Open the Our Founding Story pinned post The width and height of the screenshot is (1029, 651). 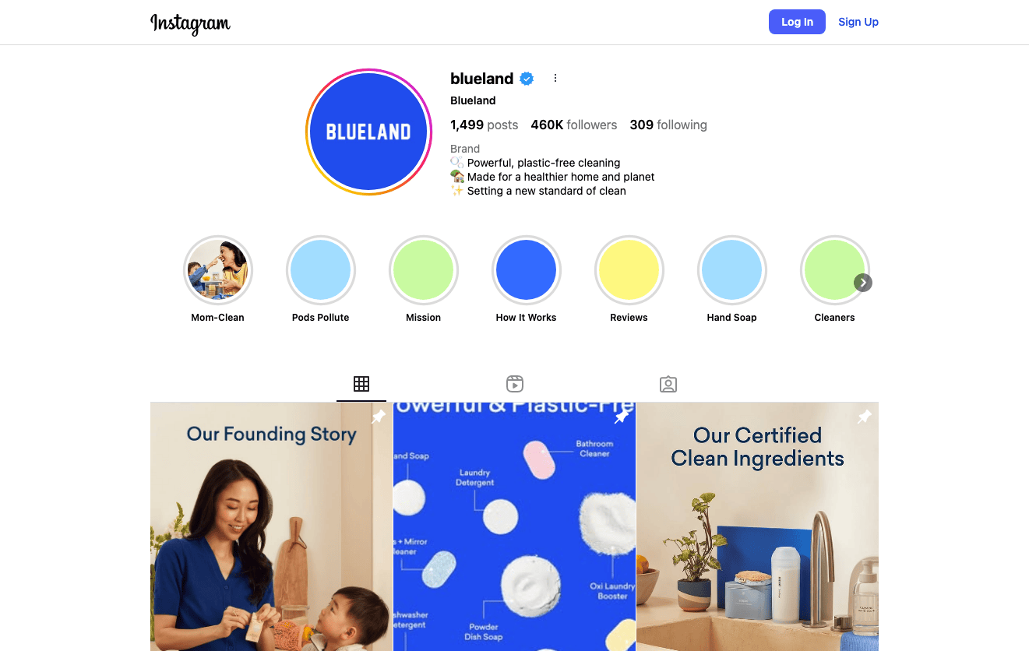pyautogui.click(x=271, y=526)
